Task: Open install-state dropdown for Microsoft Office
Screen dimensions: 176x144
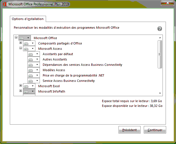Action: pos(25,38)
